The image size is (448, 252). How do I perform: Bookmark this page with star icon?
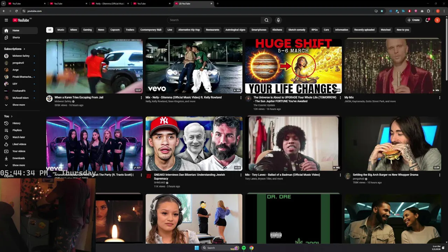382,11
